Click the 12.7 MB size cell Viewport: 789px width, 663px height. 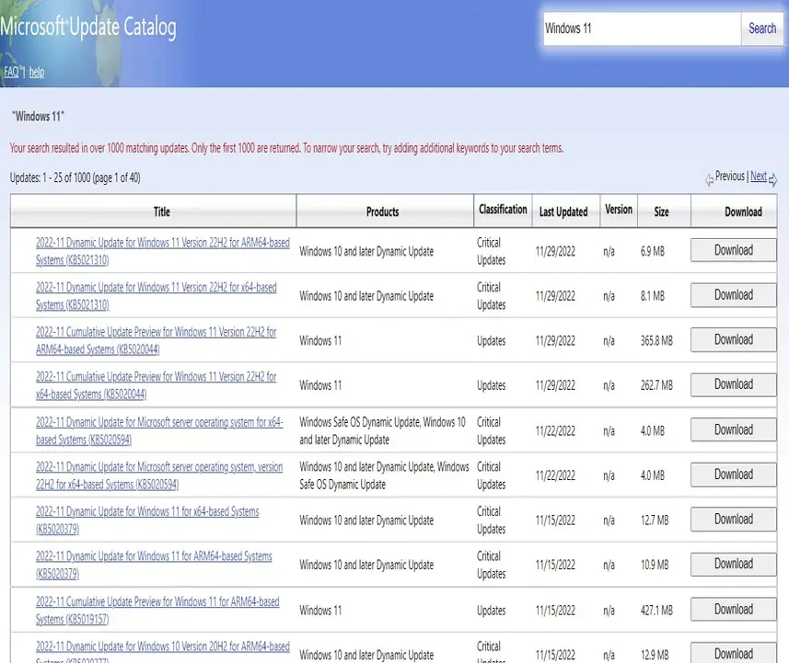tap(655, 520)
